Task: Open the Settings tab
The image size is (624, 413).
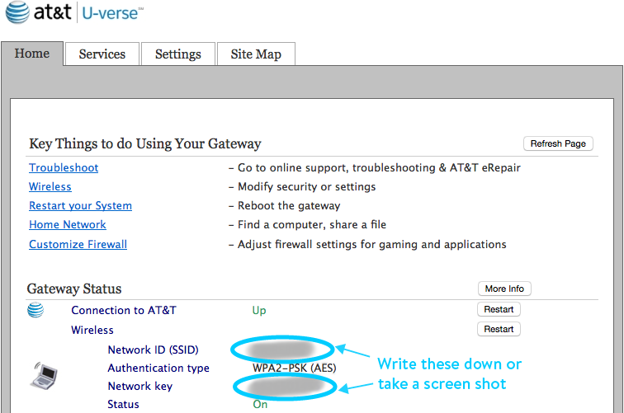Action: pyautogui.click(x=178, y=54)
